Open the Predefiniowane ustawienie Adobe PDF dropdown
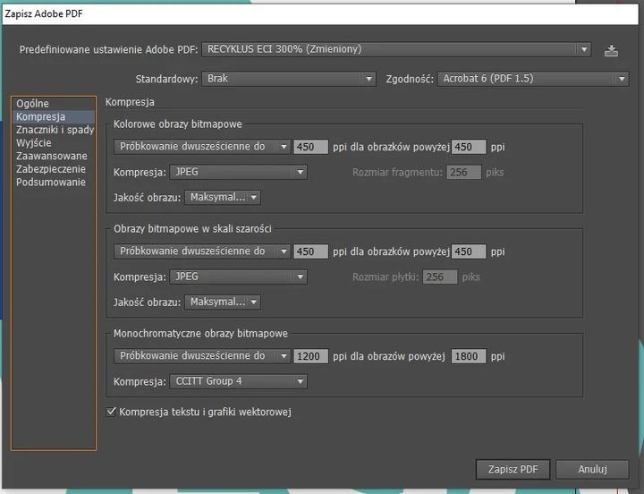The image size is (644, 494). coord(396,50)
